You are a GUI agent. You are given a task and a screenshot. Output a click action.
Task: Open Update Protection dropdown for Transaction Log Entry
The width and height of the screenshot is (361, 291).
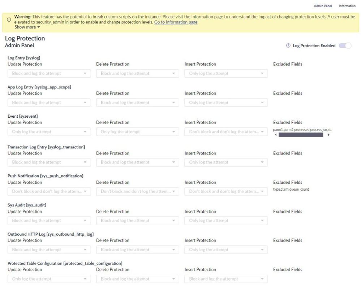(x=49, y=162)
